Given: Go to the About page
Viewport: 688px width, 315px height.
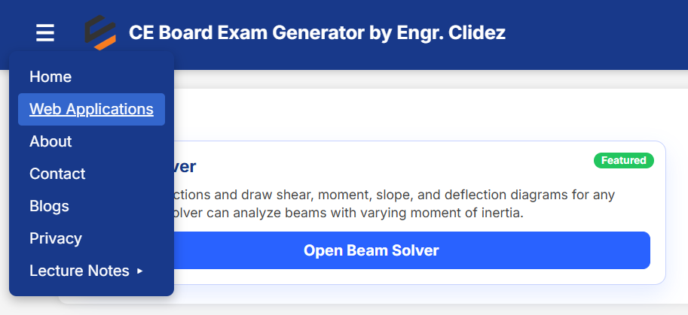Looking at the screenshot, I should click(x=50, y=141).
